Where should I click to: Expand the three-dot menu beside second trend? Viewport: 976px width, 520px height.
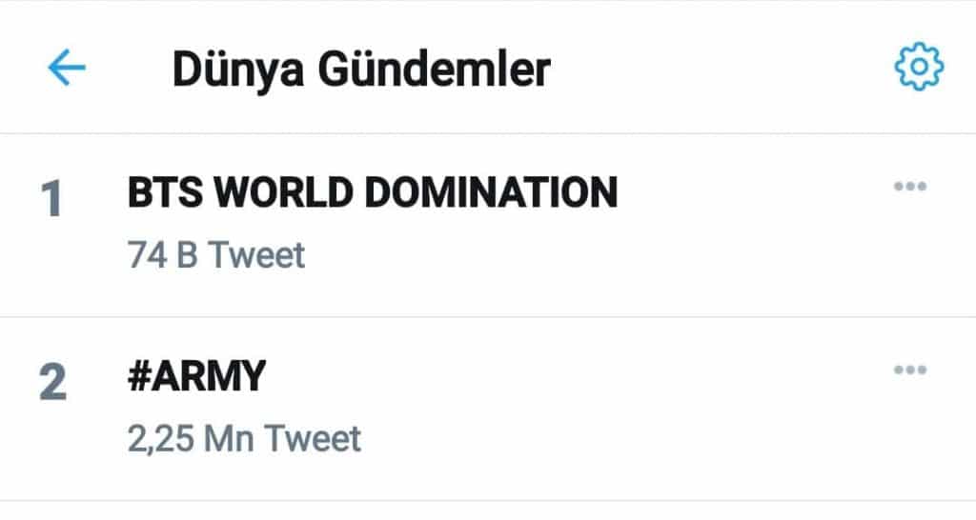point(909,370)
